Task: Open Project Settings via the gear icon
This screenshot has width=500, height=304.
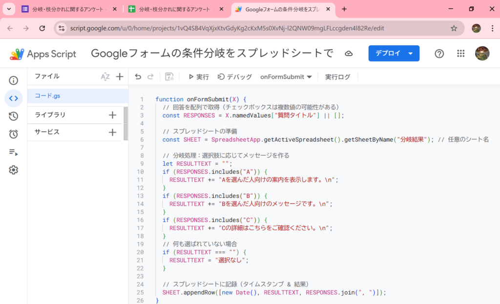Action: click(x=14, y=170)
